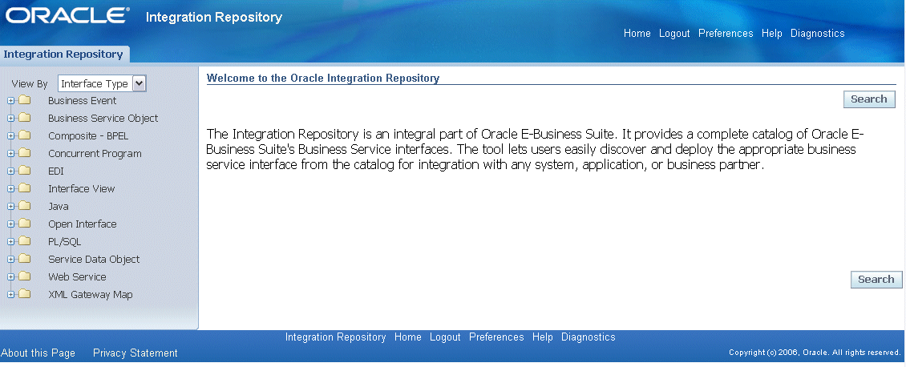Expand the Web Service node

coord(10,277)
